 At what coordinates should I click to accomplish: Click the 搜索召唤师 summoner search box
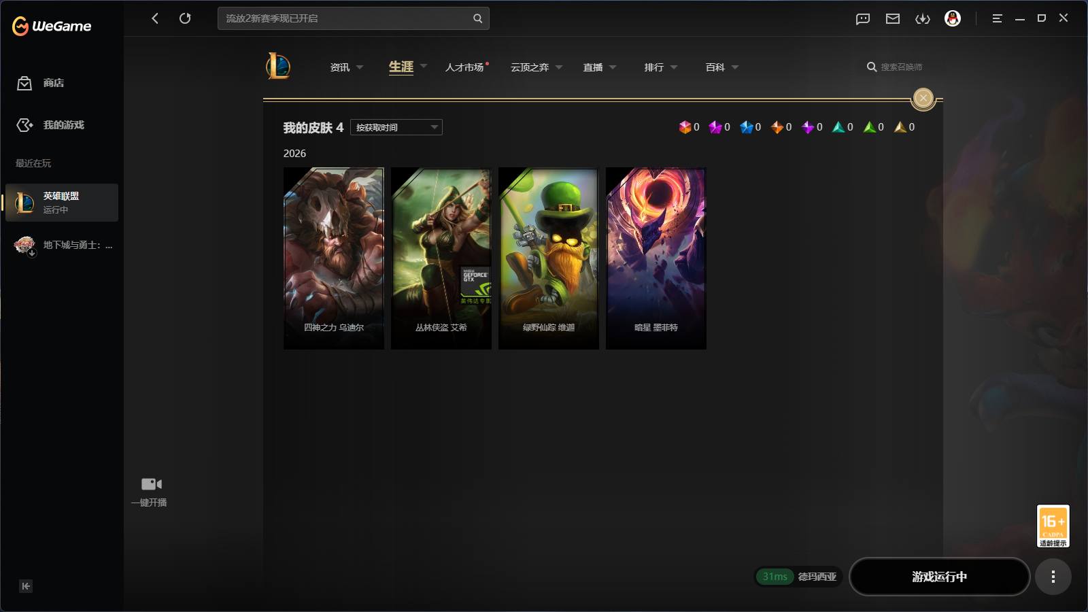pyautogui.click(x=895, y=67)
